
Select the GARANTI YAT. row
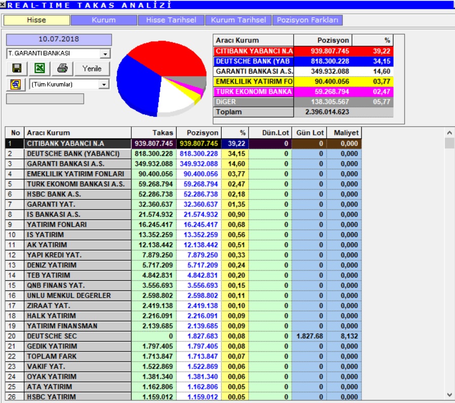coord(184,204)
